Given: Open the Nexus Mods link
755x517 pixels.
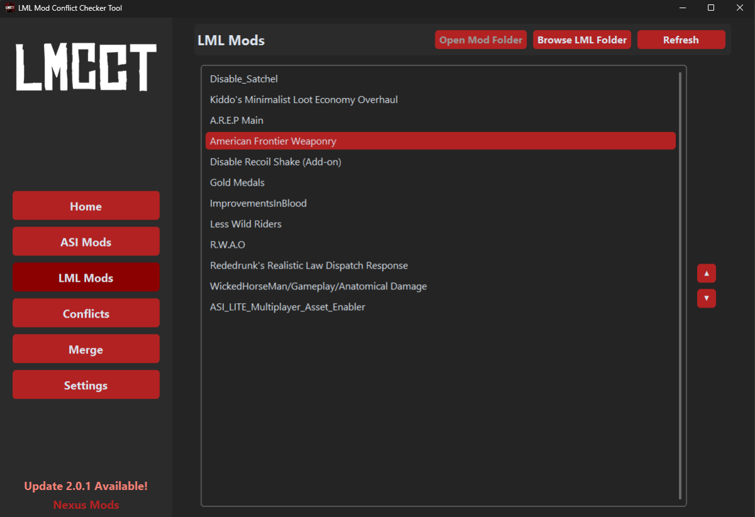Looking at the screenshot, I should coord(86,504).
